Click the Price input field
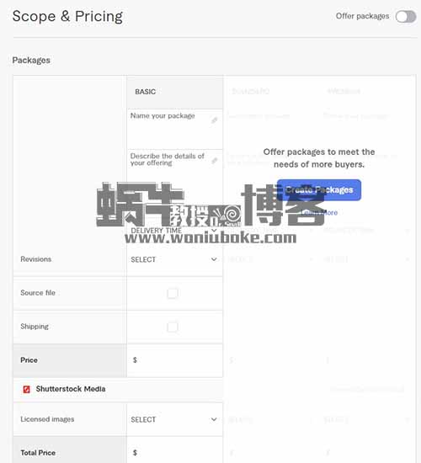Viewport: 421px width, 463px height. (174, 360)
